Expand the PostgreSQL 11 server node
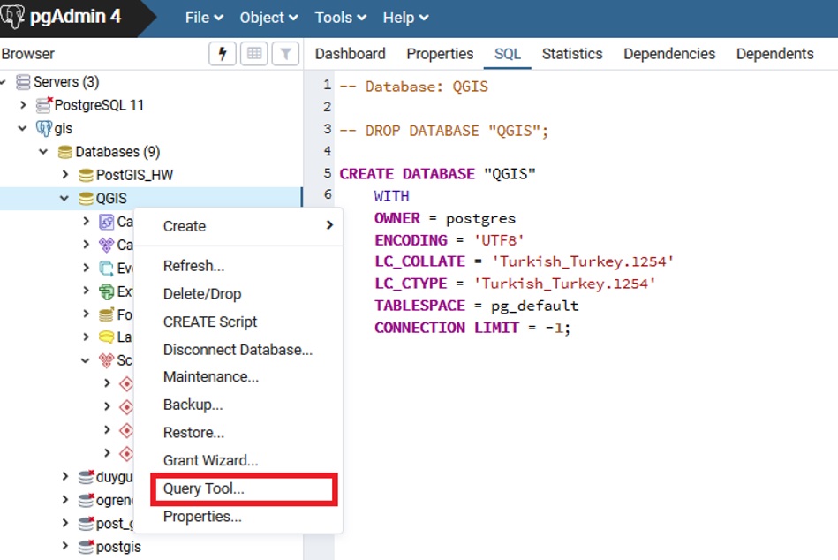838x560 pixels. (x=23, y=105)
